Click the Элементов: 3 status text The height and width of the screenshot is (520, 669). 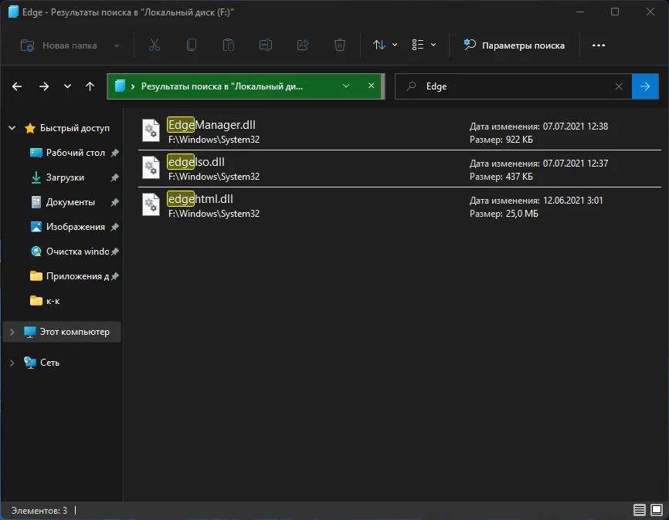point(39,510)
